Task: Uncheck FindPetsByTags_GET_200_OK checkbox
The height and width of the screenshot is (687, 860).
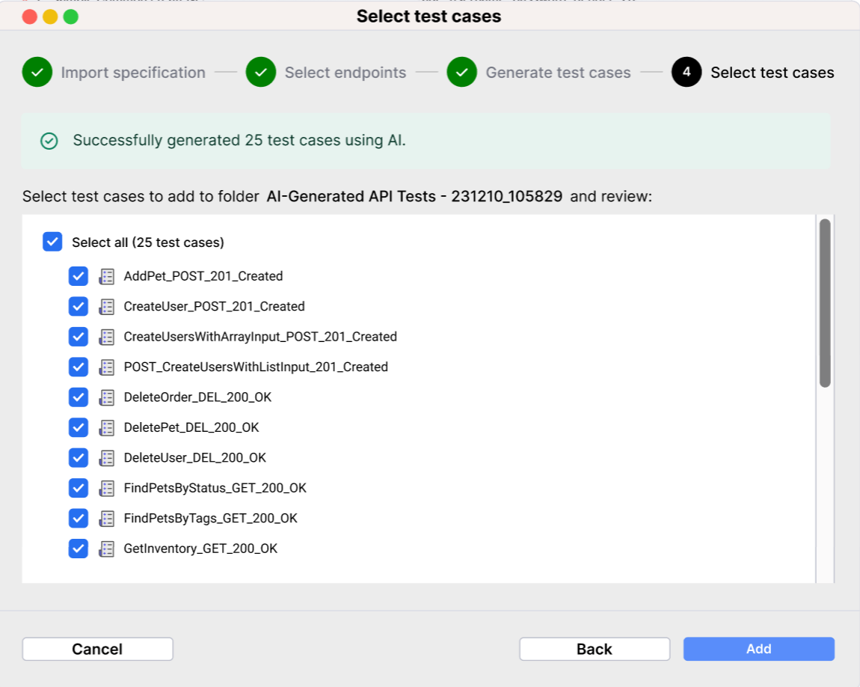Action: pyautogui.click(x=79, y=518)
